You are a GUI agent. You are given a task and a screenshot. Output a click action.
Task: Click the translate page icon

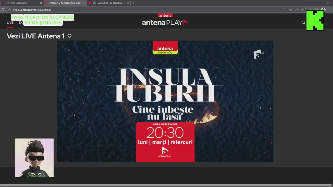click(291, 10)
